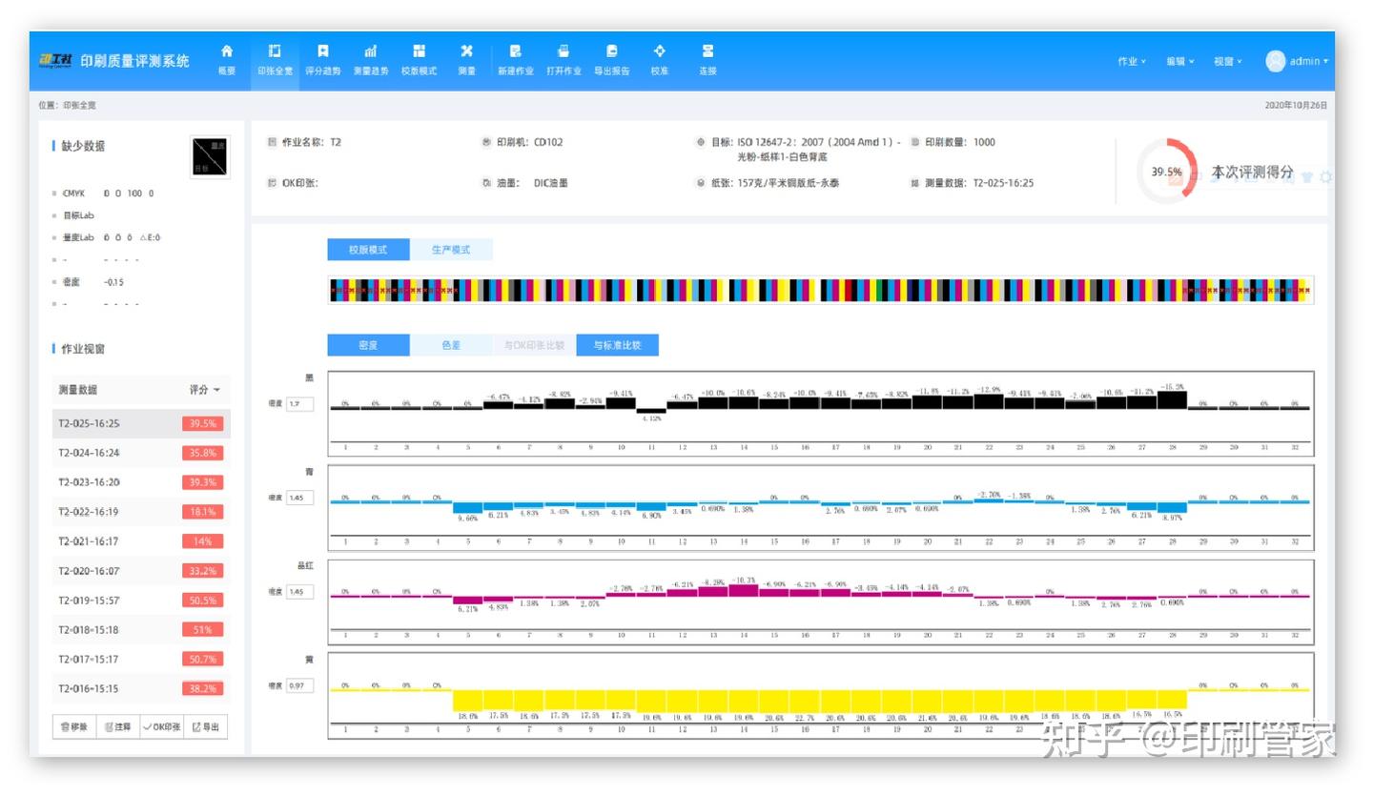Open the 视图 menu

click(1227, 61)
